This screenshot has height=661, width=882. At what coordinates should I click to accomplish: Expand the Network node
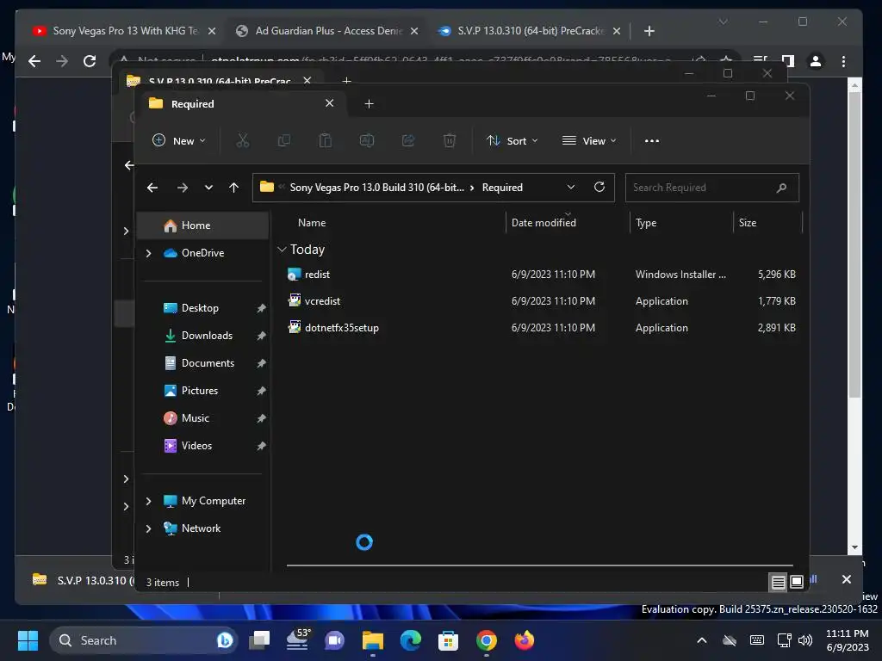pos(148,528)
